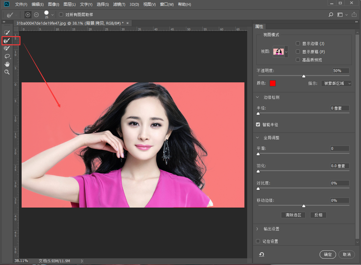Click the add to selection plus icon
361x265 pixels.
pyautogui.click(x=28, y=15)
